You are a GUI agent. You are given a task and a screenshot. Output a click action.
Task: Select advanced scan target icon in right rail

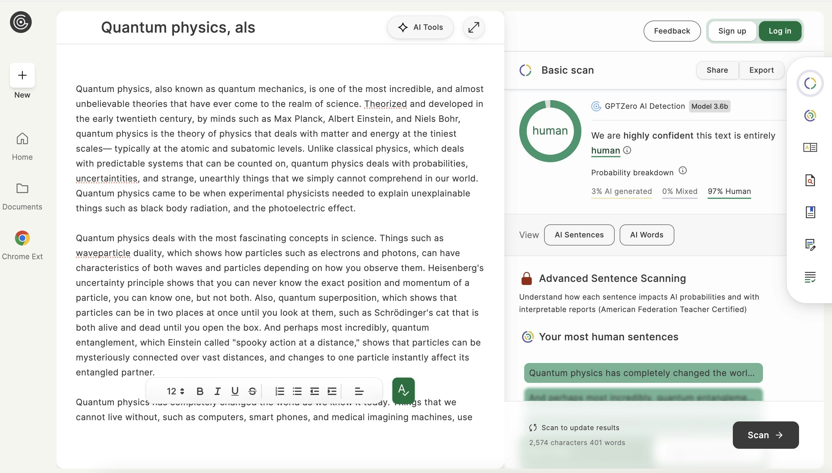pyautogui.click(x=810, y=115)
